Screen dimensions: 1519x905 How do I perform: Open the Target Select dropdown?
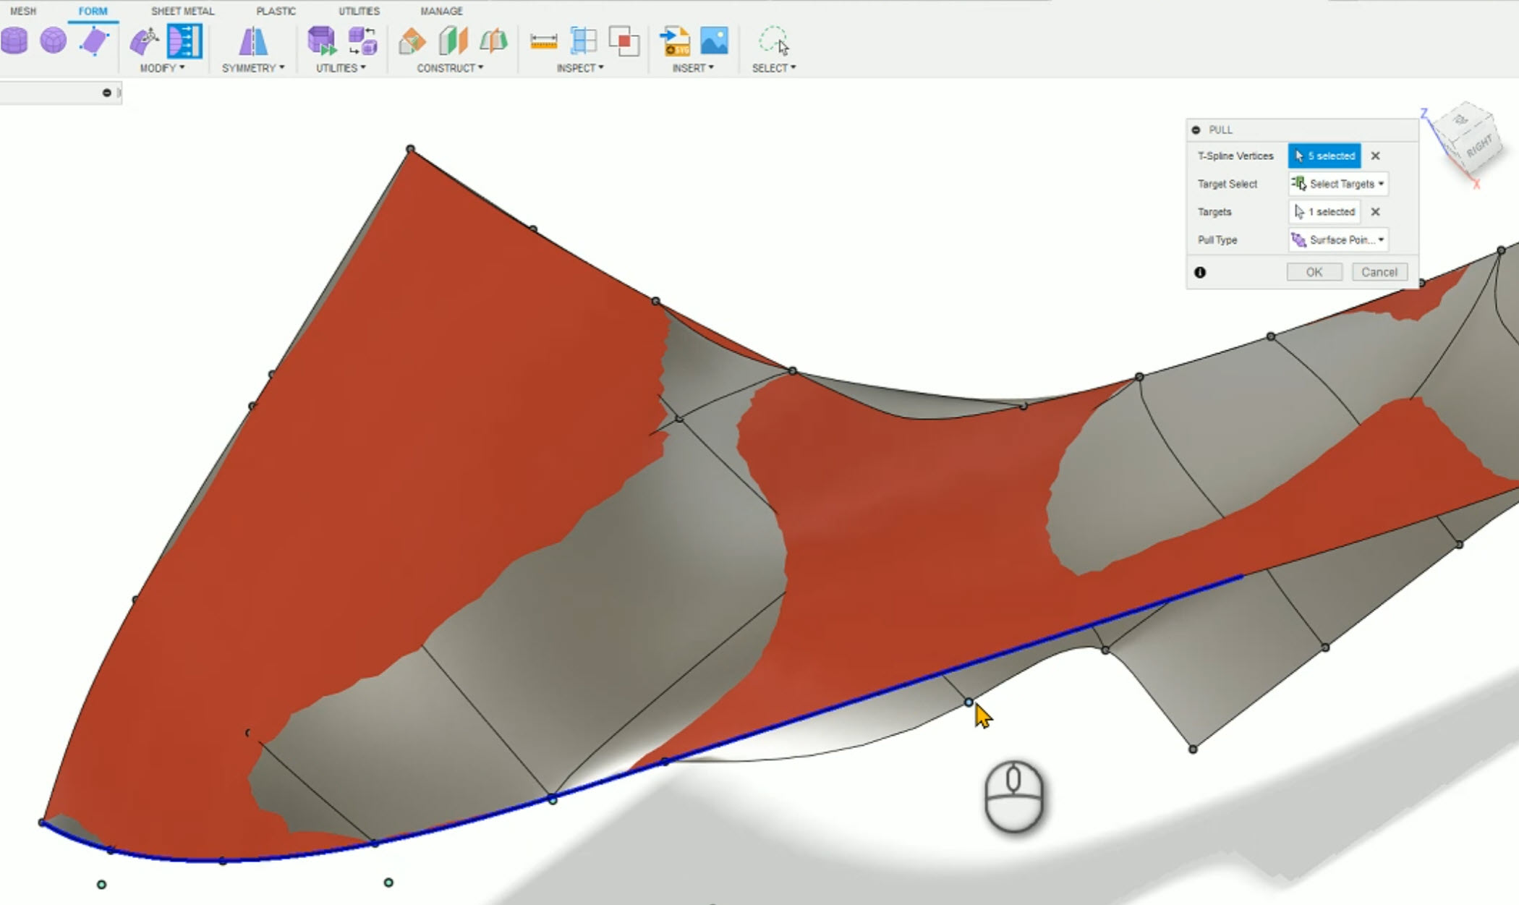pyautogui.click(x=1337, y=184)
